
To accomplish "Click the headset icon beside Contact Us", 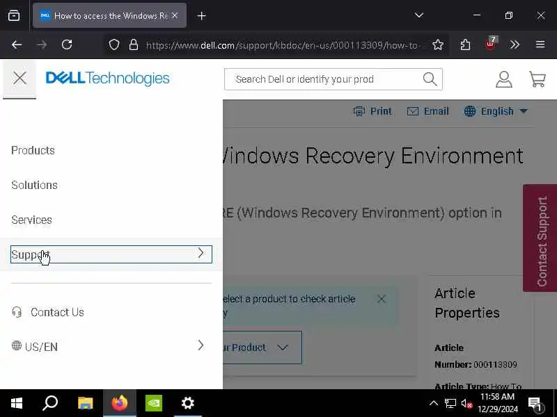I will (17, 312).
